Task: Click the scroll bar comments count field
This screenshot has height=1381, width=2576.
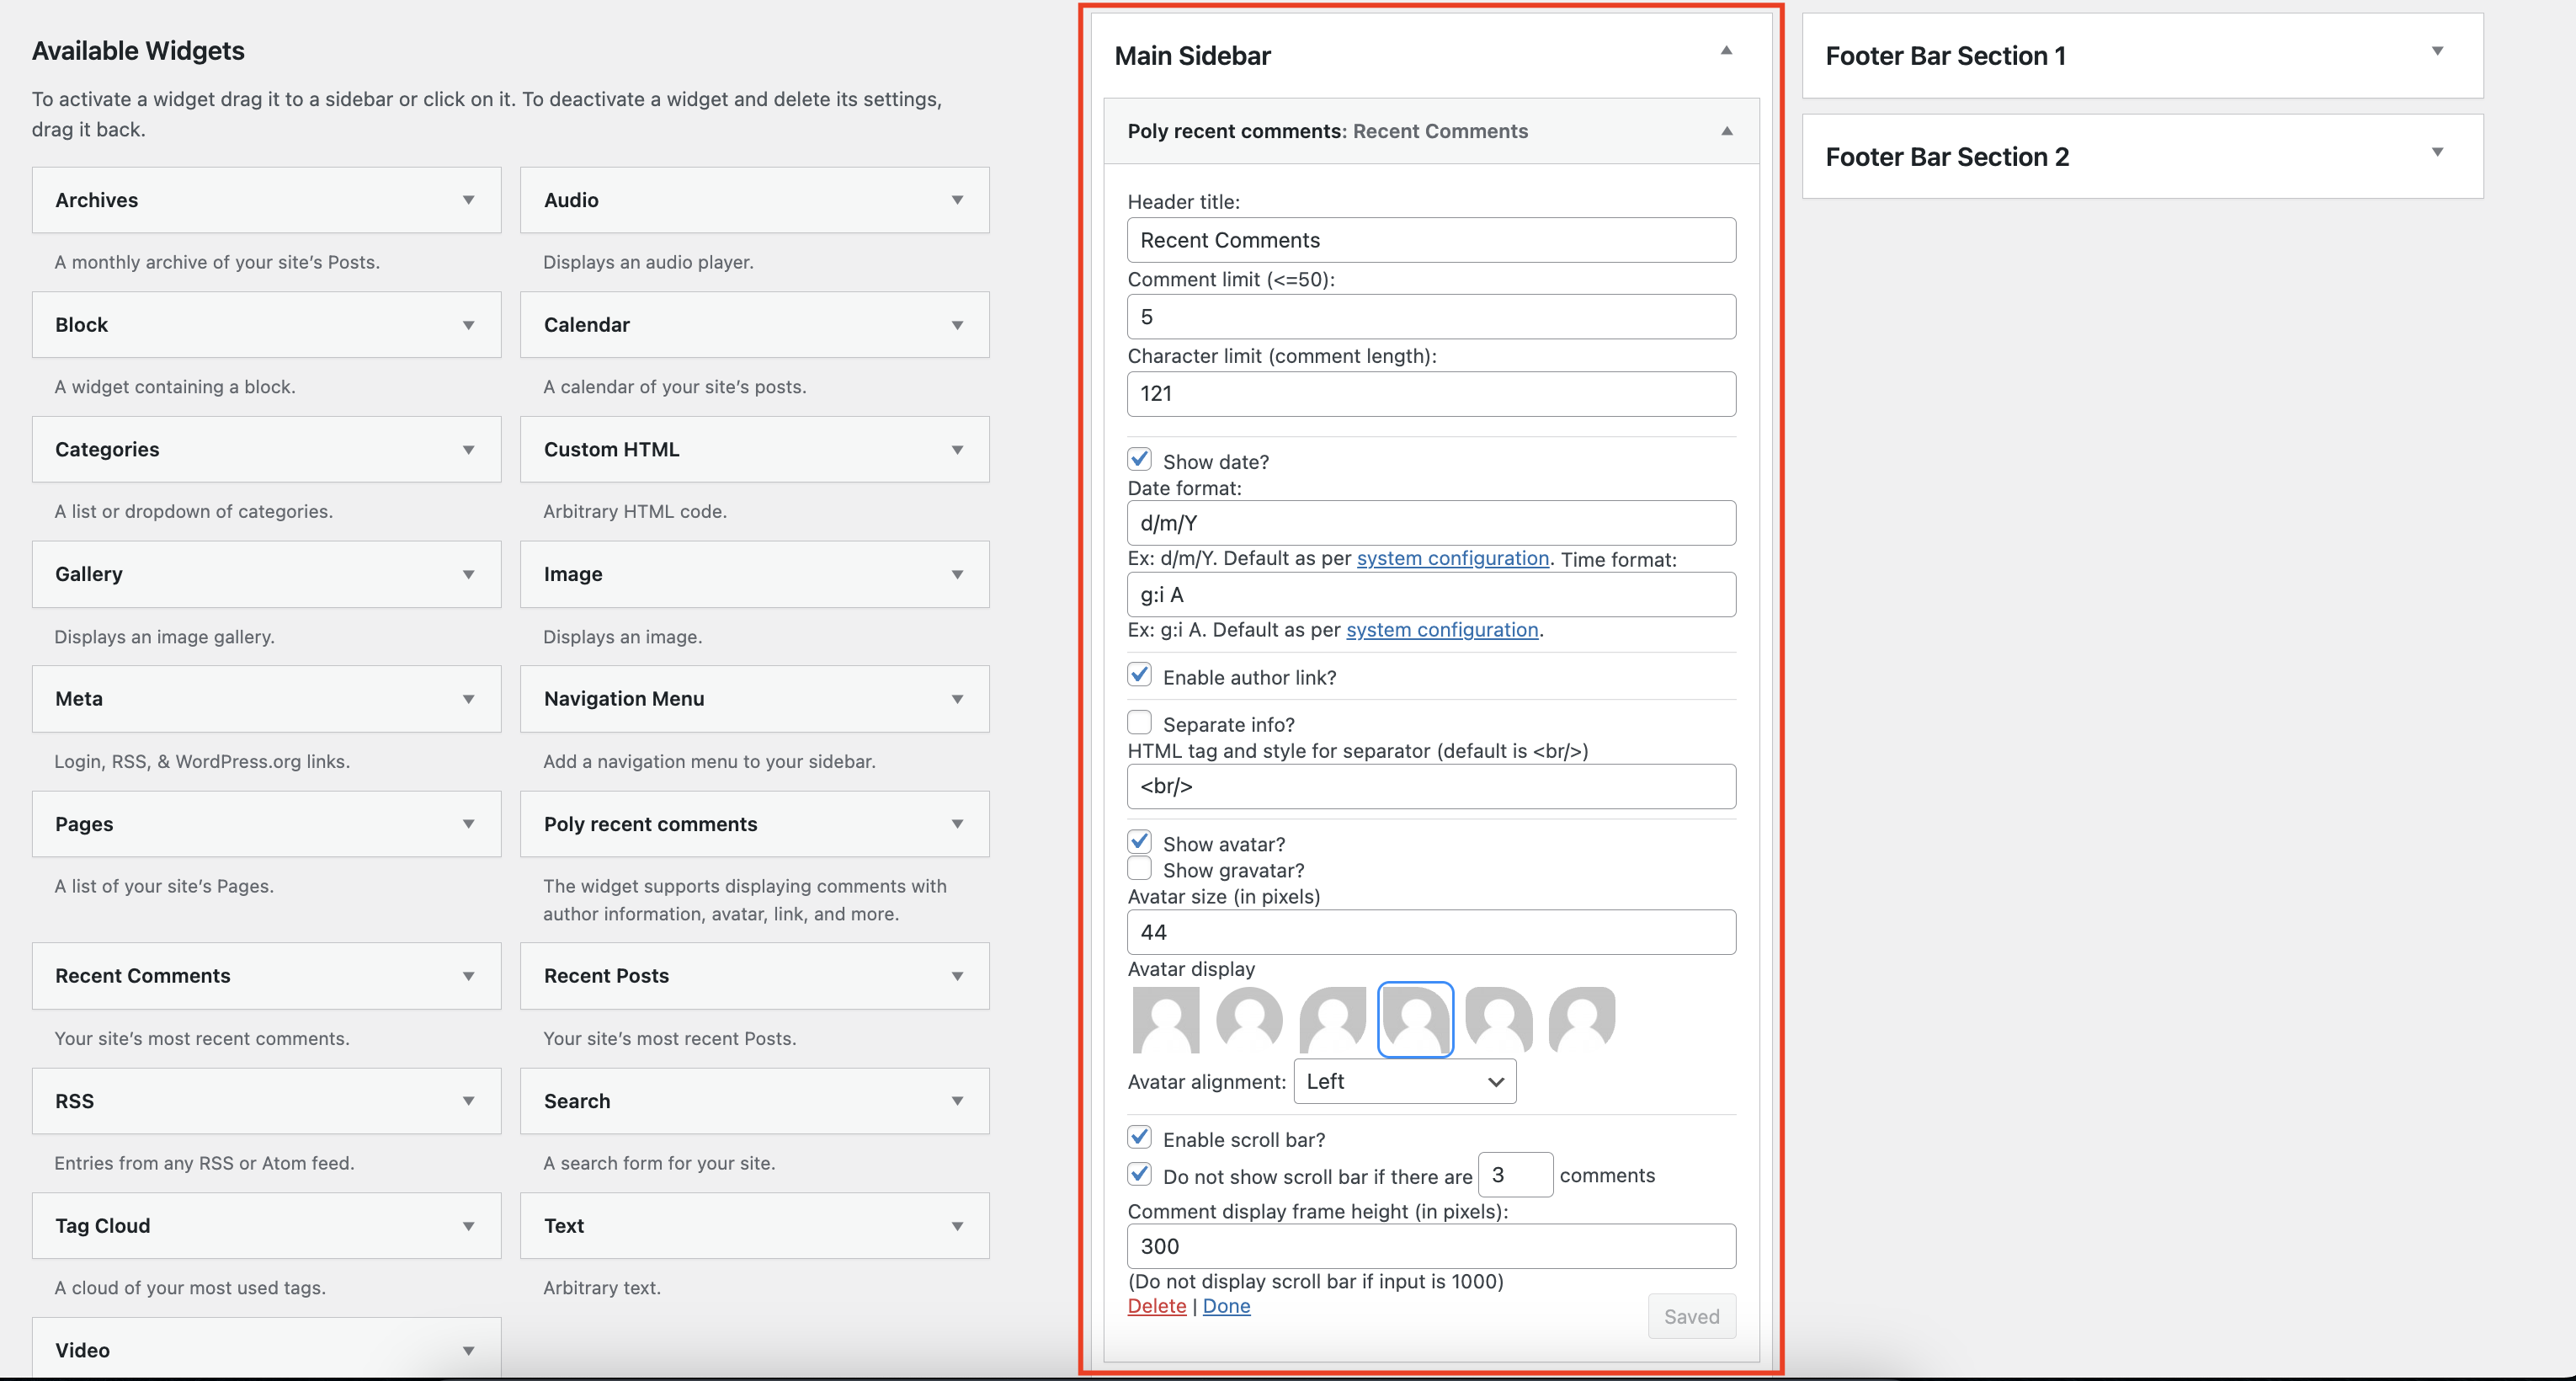Action: click(x=1515, y=1175)
